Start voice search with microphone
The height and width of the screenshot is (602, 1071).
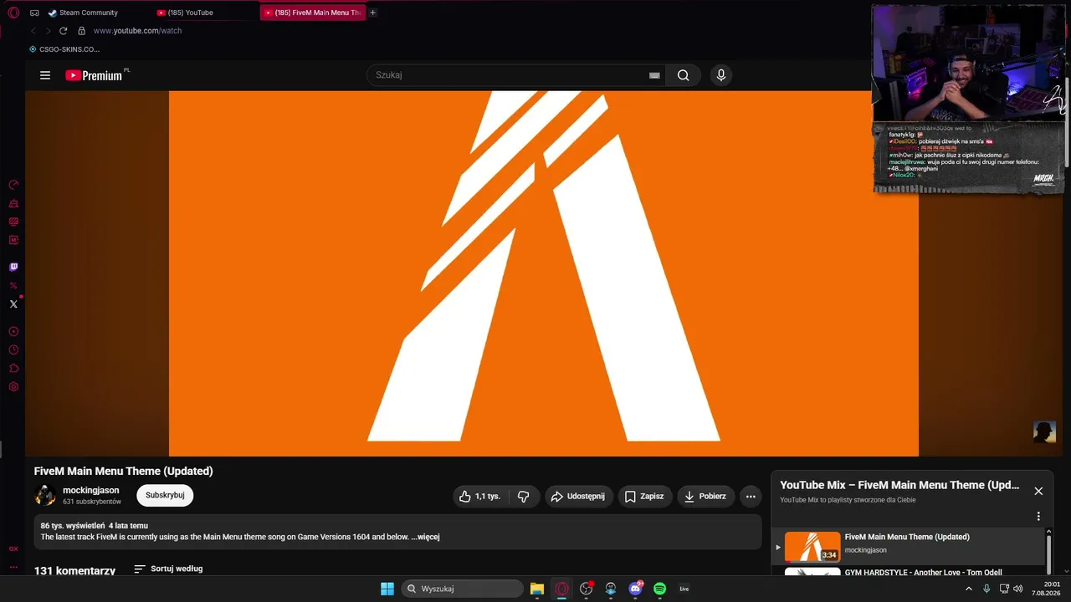point(721,75)
